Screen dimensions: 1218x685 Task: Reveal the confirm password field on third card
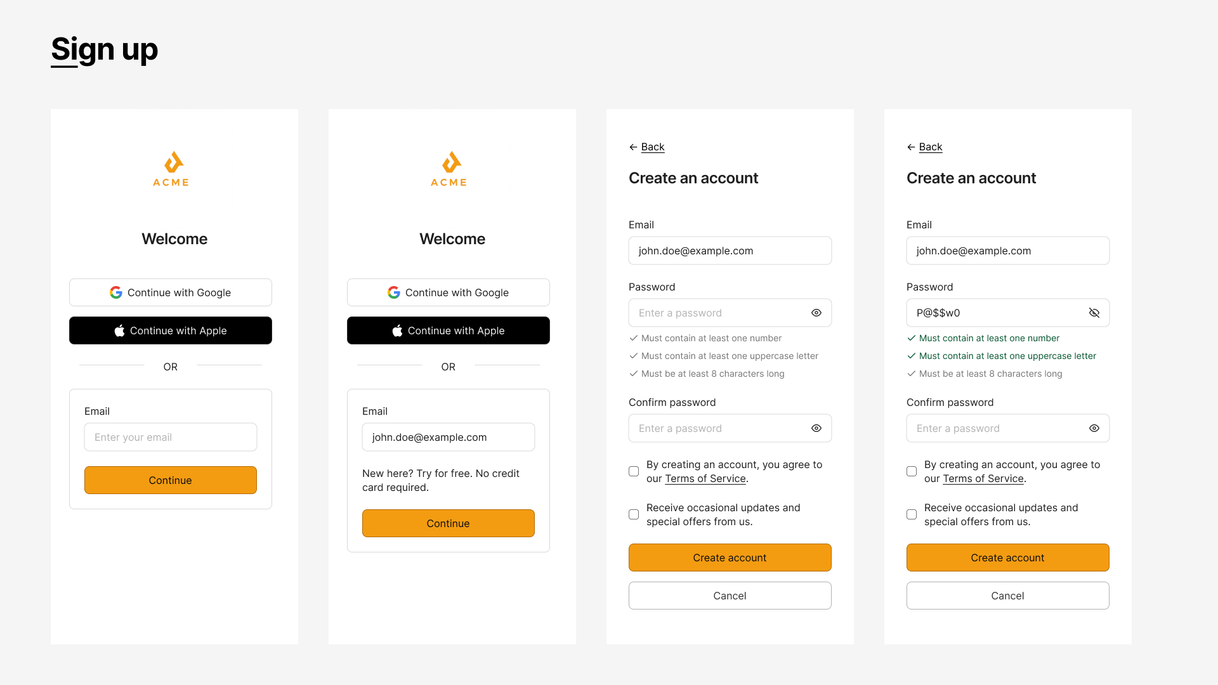[816, 428]
